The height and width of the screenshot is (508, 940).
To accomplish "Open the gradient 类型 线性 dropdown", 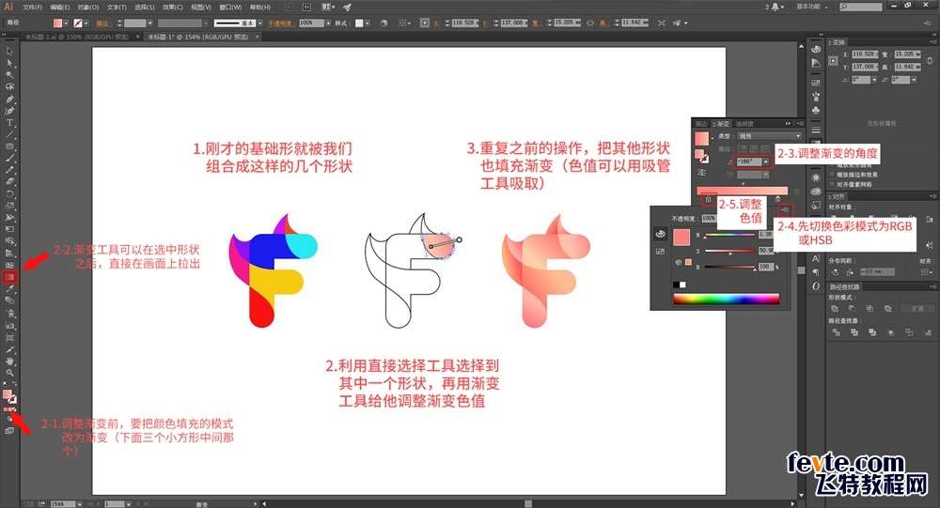I will [x=769, y=136].
